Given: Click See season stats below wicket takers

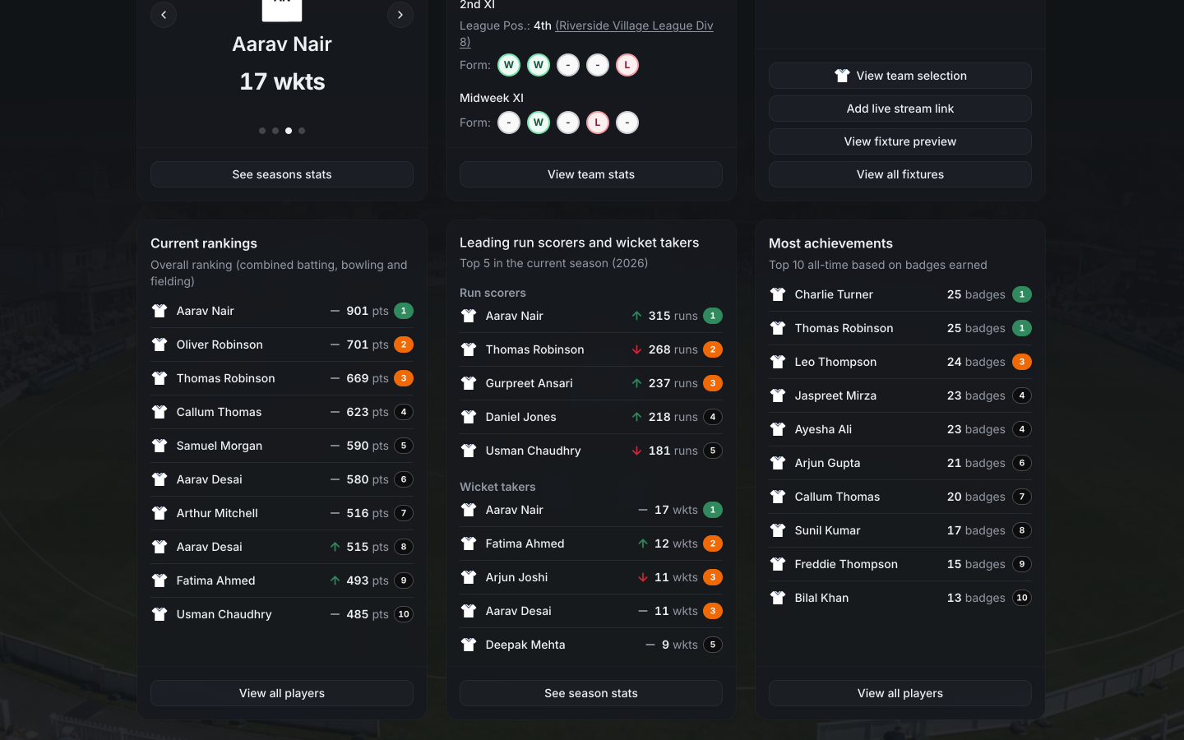Looking at the screenshot, I should (591, 693).
